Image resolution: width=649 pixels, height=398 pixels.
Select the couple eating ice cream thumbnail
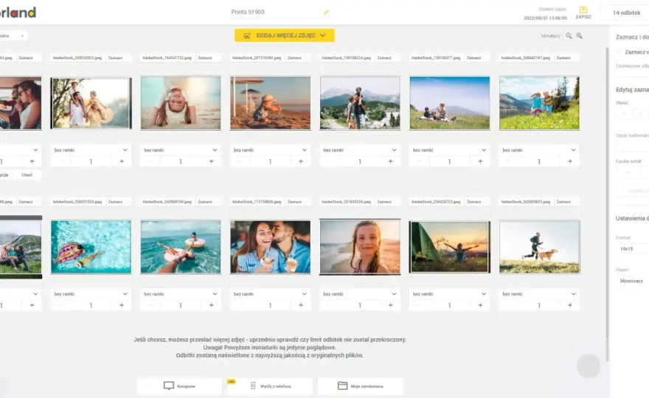270,247
